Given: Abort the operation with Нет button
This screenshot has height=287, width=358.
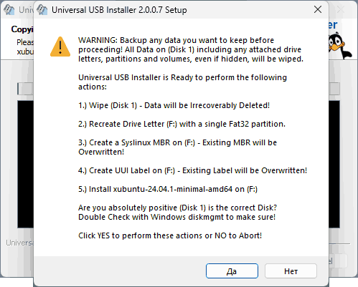Looking at the screenshot, I should (291, 271).
